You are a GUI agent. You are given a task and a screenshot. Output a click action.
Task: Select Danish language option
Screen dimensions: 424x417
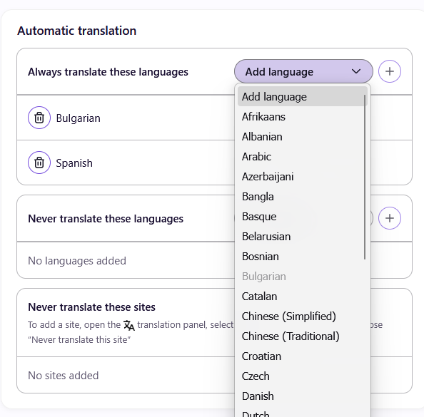303,396
